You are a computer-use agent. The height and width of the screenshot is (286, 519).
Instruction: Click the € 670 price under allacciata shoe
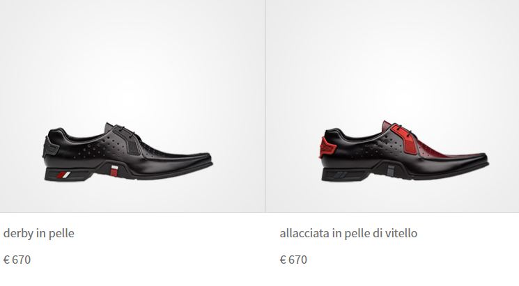(x=293, y=260)
